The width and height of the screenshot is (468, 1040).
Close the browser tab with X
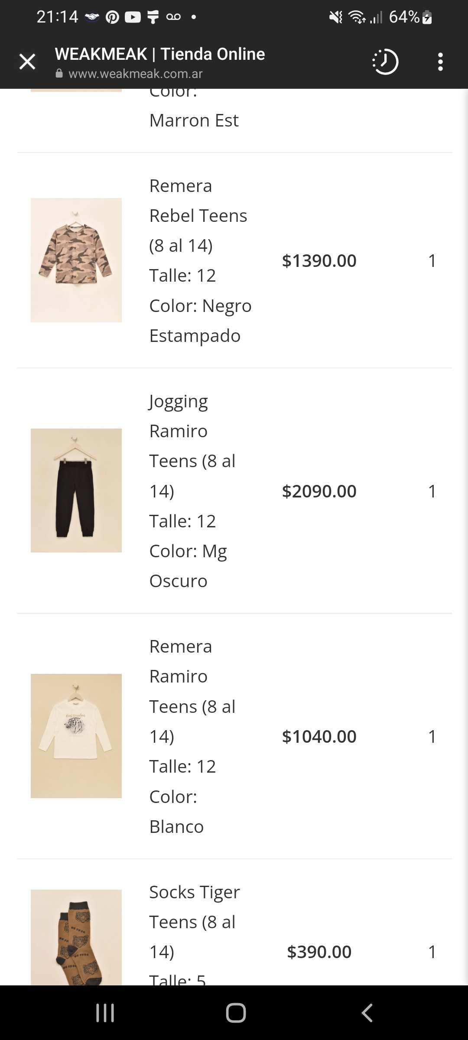point(27,62)
